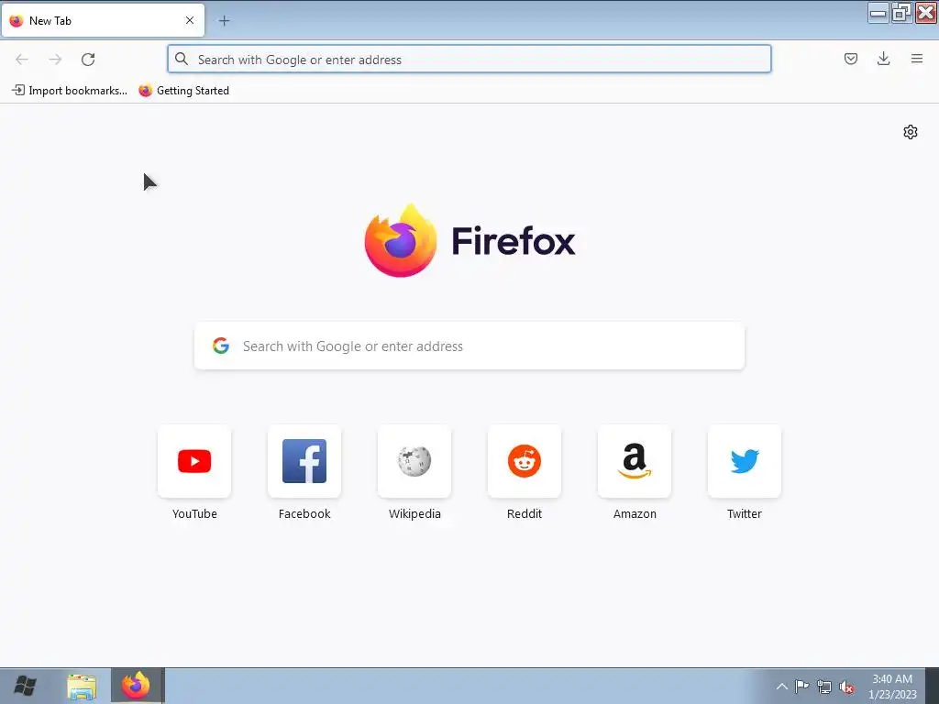The width and height of the screenshot is (939, 704).
Task: Show hidden system tray icons
Action: (x=781, y=687)
